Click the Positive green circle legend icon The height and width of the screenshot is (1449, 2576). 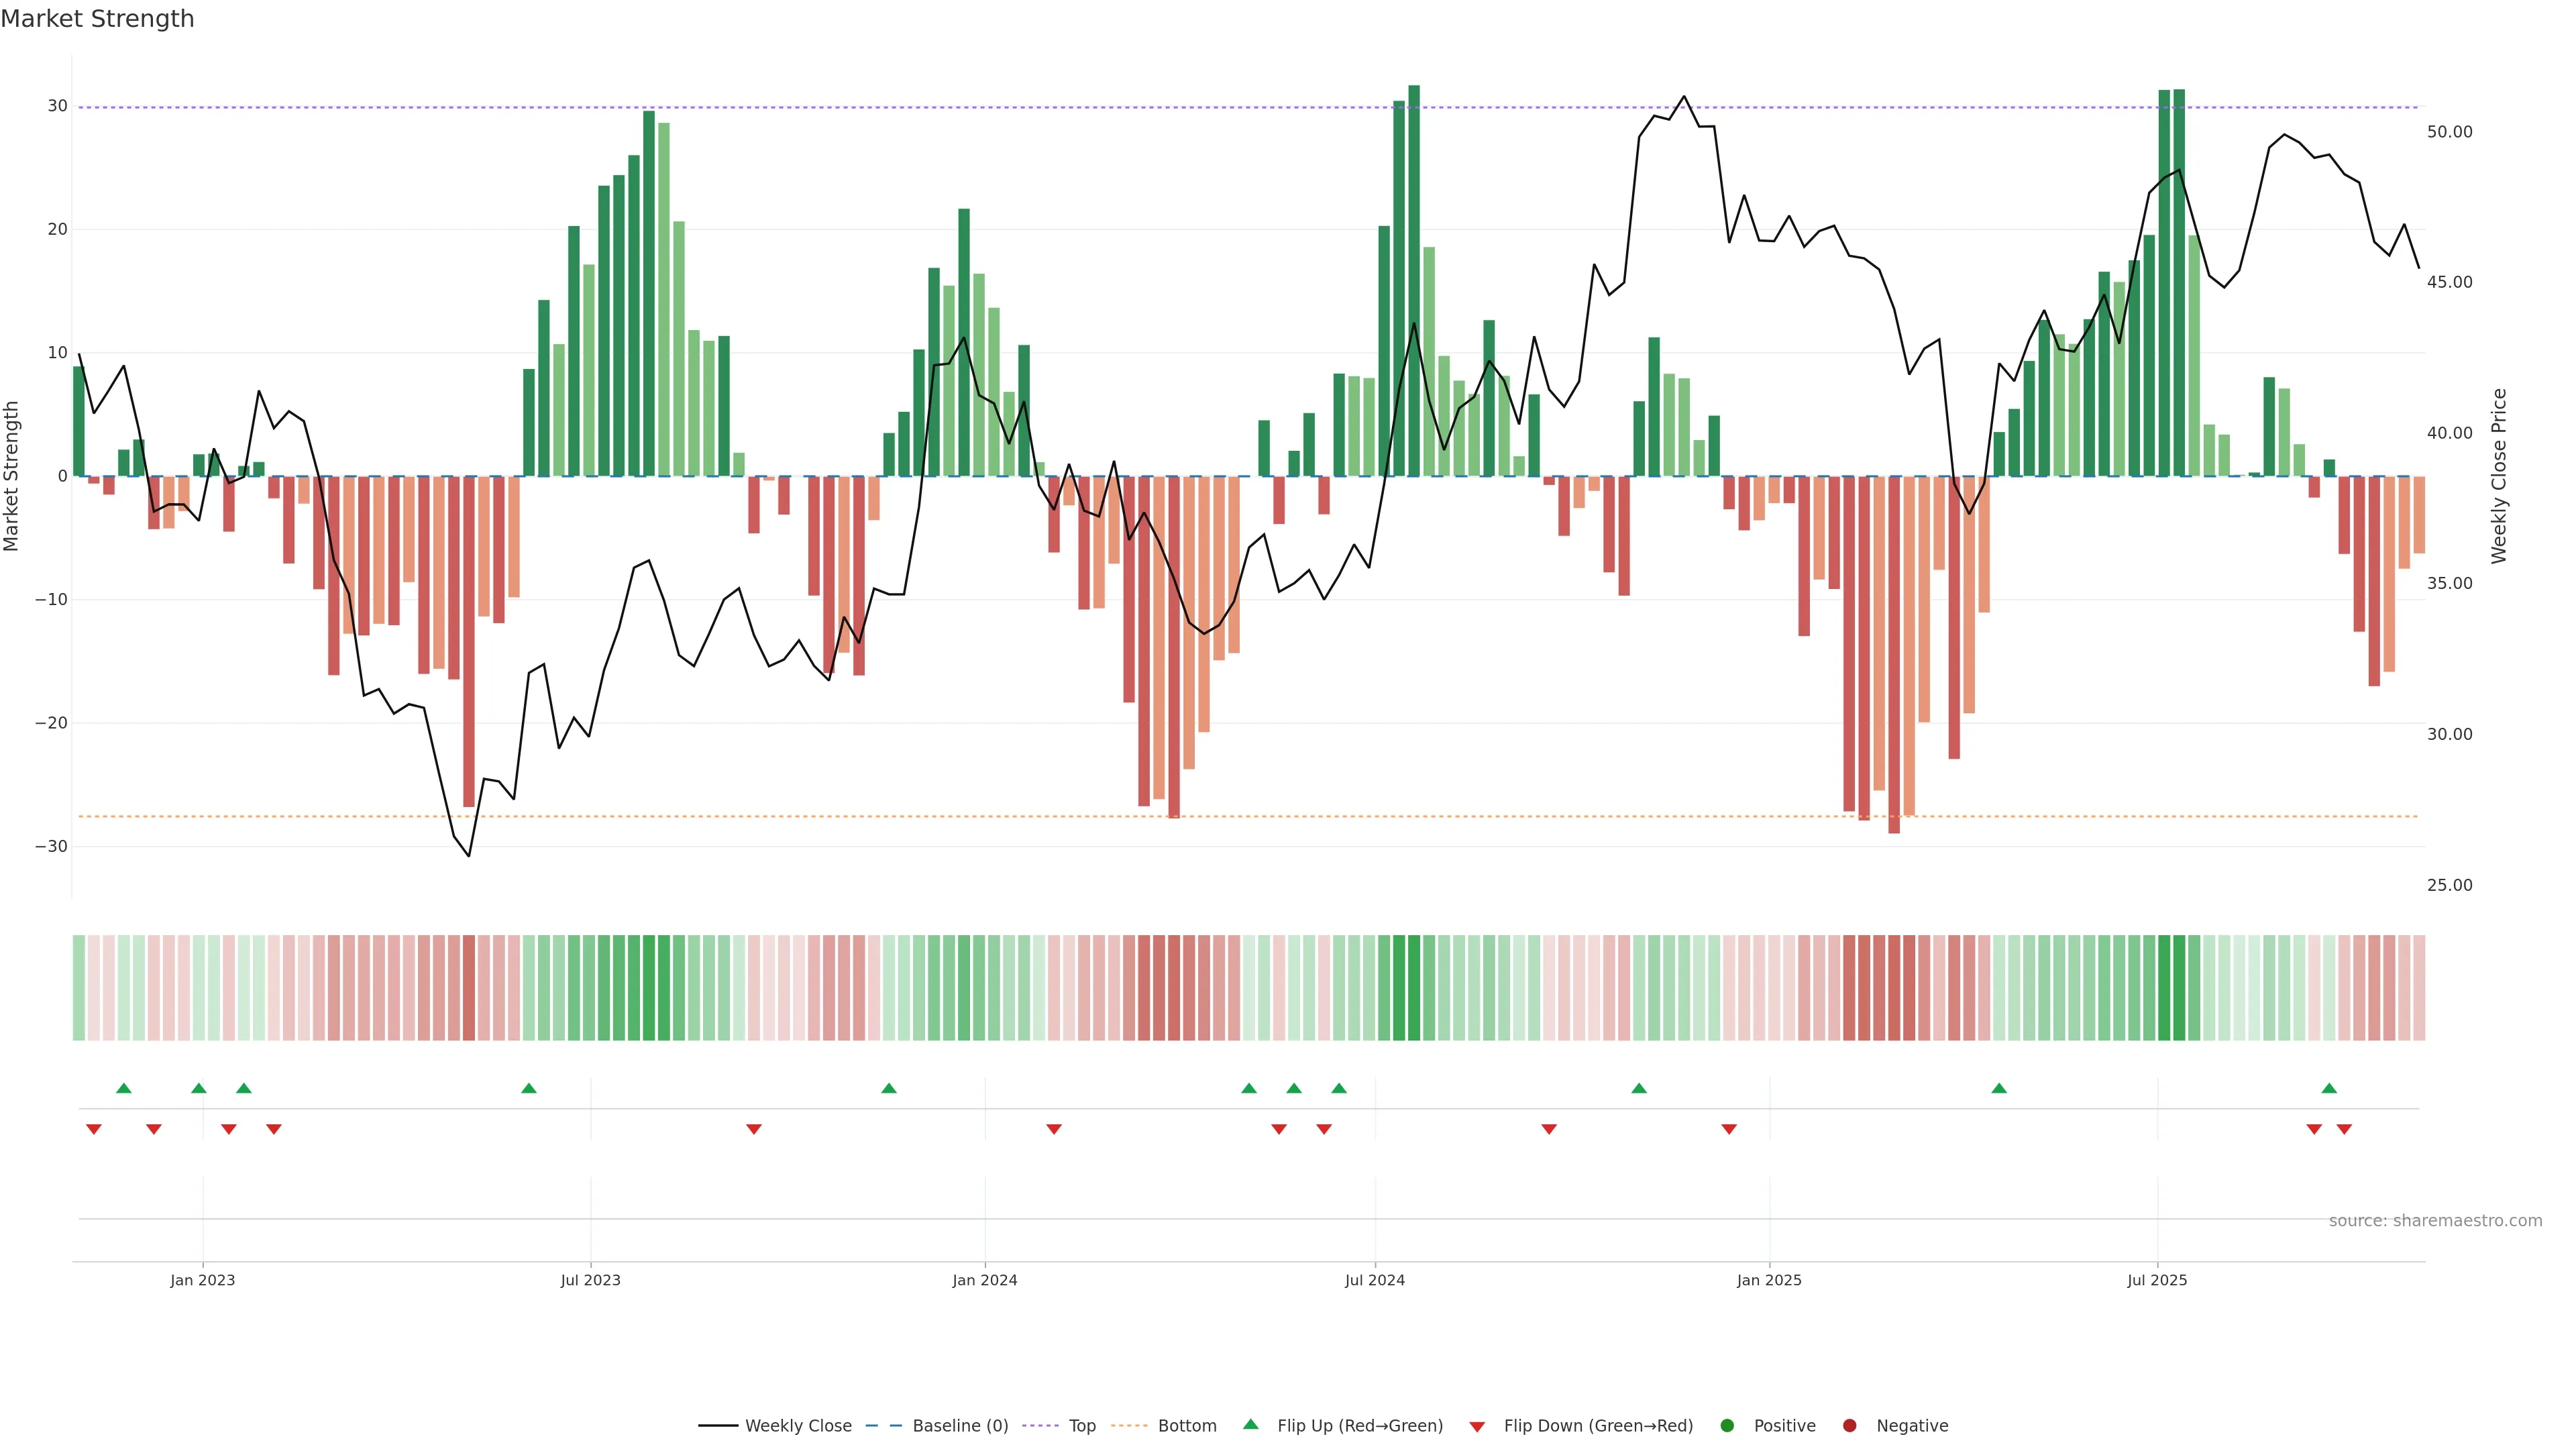point(1727,1426)
